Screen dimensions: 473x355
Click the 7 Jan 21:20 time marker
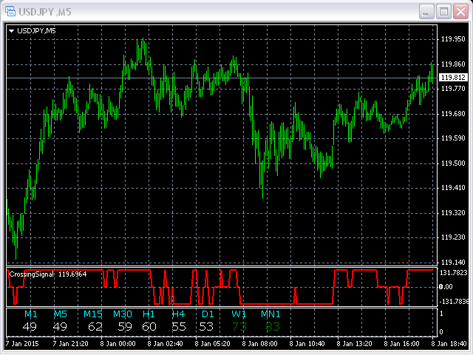point(71,343)
